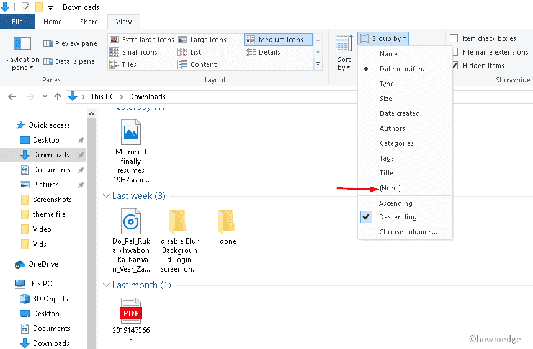The image size is (533, 349).
Task: Switch to the Share tab
Action: point(89,22)
